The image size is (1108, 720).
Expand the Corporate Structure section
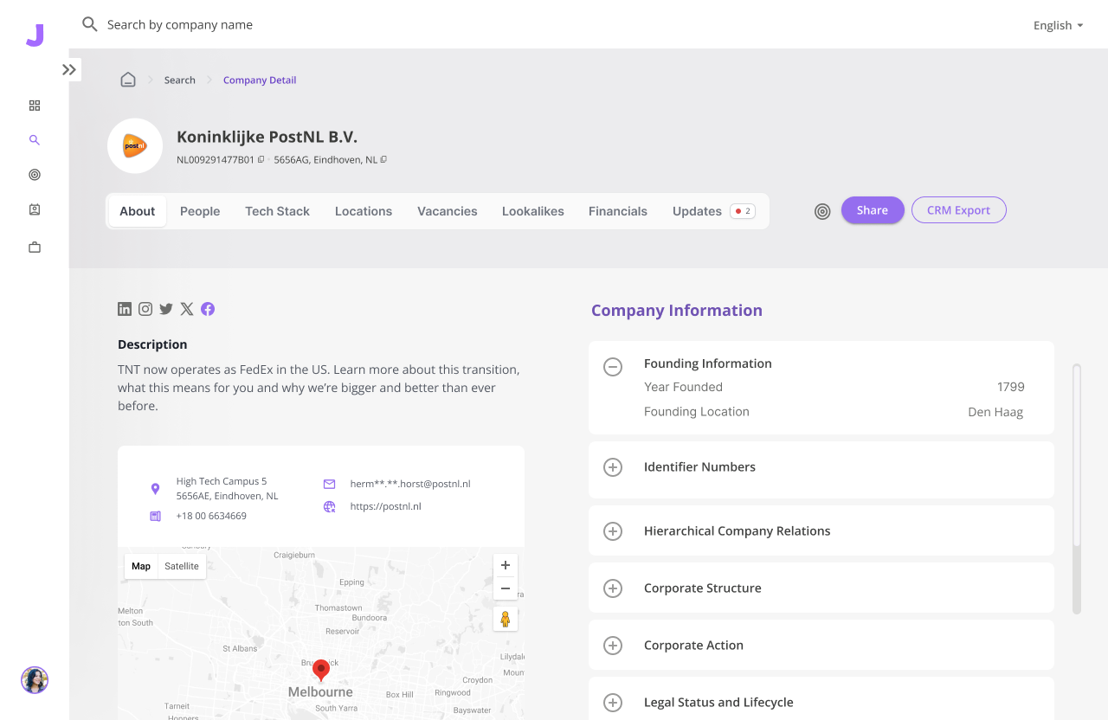coord(613,588)
